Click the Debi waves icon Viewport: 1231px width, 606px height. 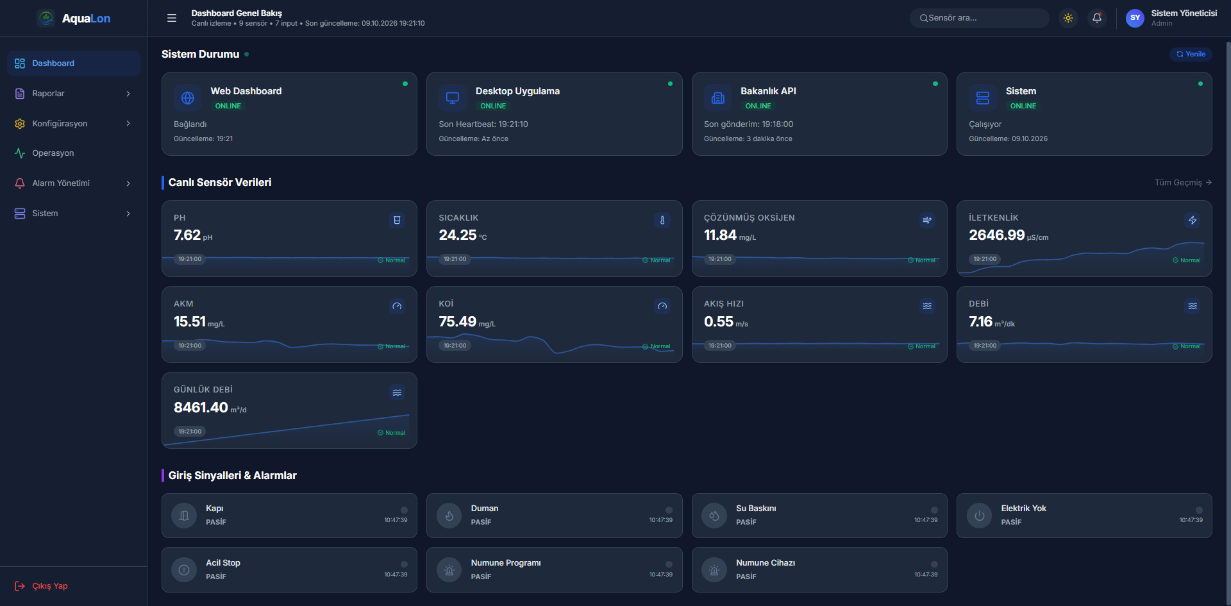(x=1193, y=307)
